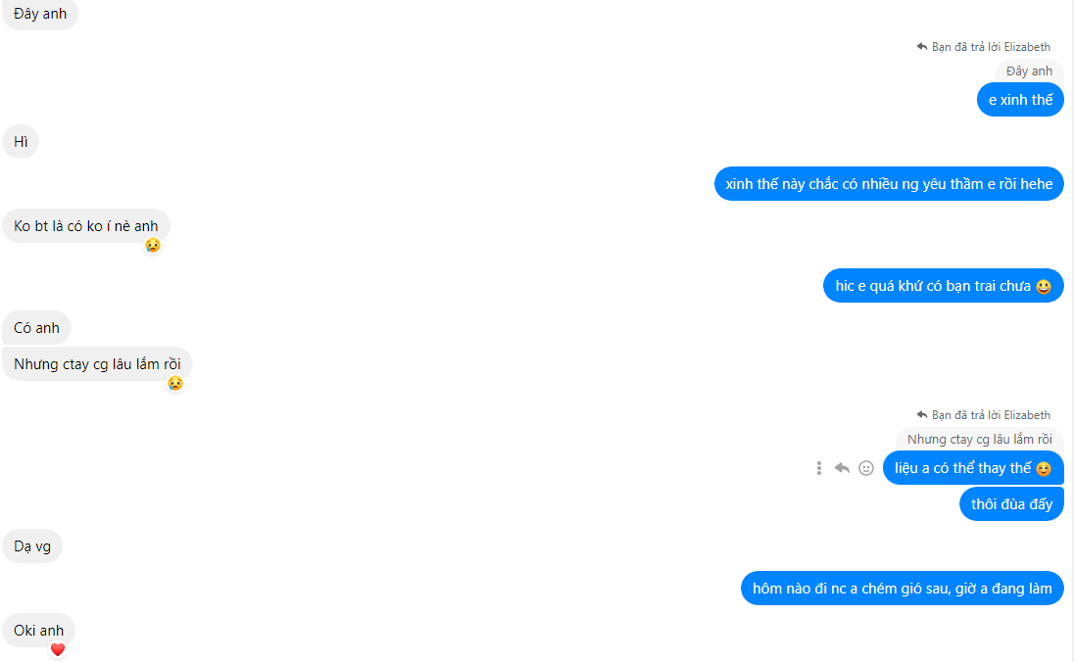Select the 'hôm nào đi nc a chém gió sau' message
Screen dimensions: 1074x662
pyautogui.click(x=903, y=589)
